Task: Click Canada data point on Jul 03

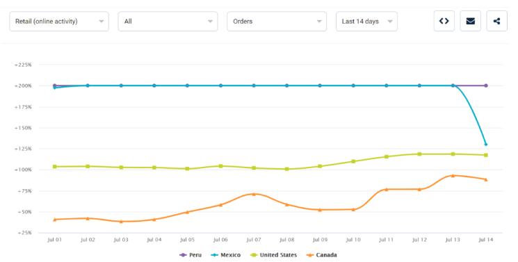Action: pyautogui.click(x=121, y=222)
